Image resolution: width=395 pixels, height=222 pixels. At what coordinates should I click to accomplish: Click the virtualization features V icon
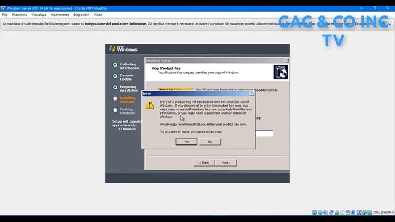coord(359,212)
